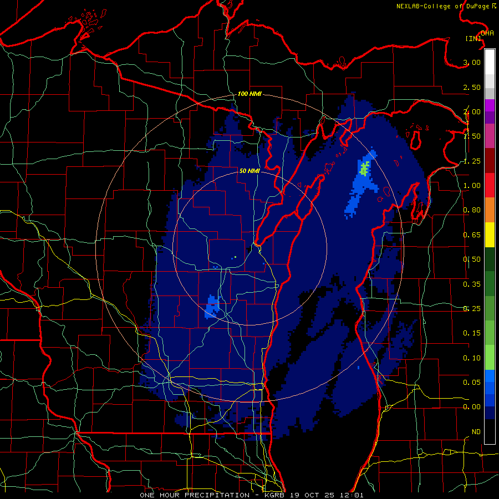Click the yellow legend swatch
The width and height of the screenshot is (499, 499).
pos(490,235)
